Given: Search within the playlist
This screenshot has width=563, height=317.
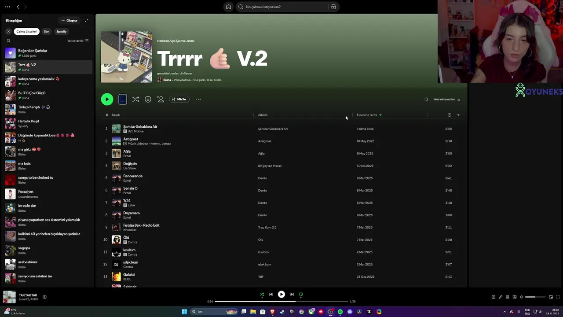Looking at the screenshot, I should [x=426, y=99].
